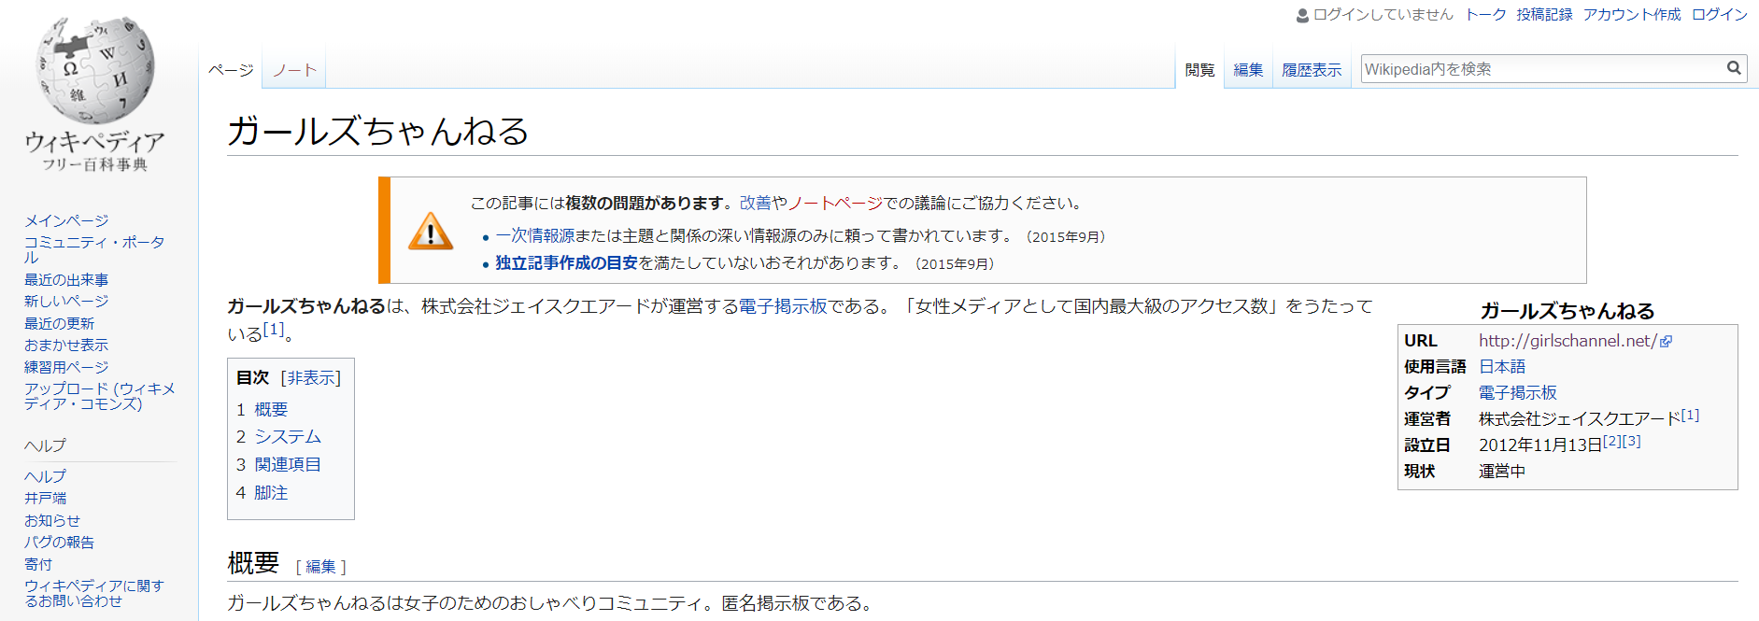Click footnote [1] after 株式会社ジェイスクエアード in infobox
This screenshot has width=1759, height=621.
[1690, 416]
